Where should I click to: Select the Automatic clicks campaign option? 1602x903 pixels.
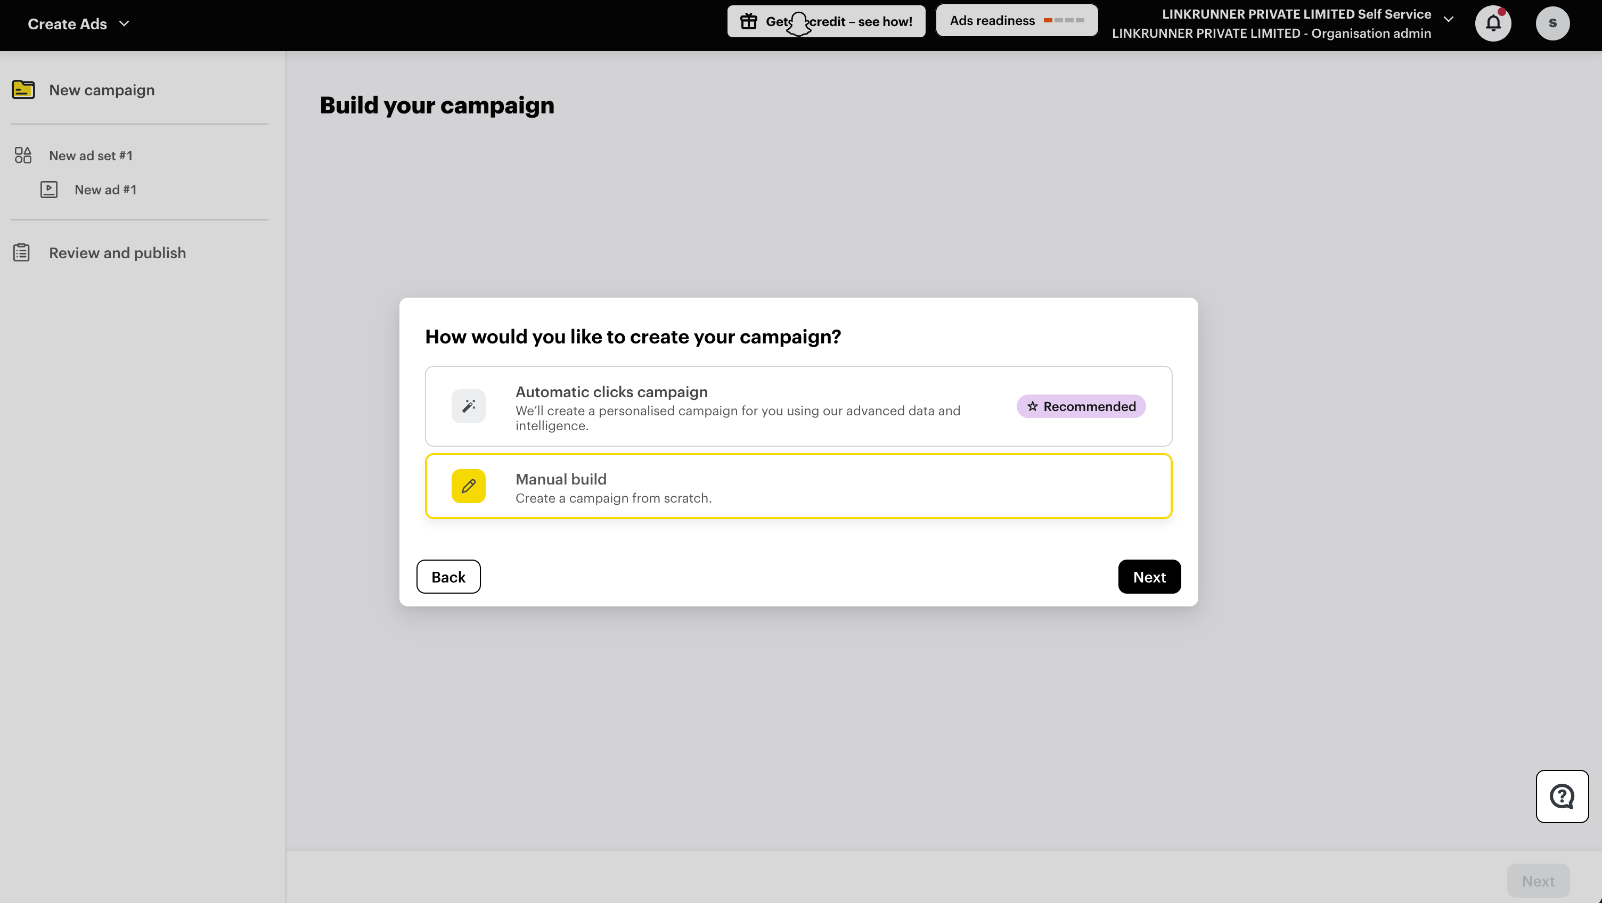[798, 406]
